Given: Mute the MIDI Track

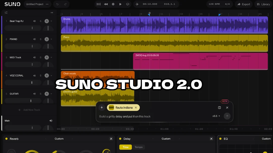Looking at the screenshot, I should [34, 57].
